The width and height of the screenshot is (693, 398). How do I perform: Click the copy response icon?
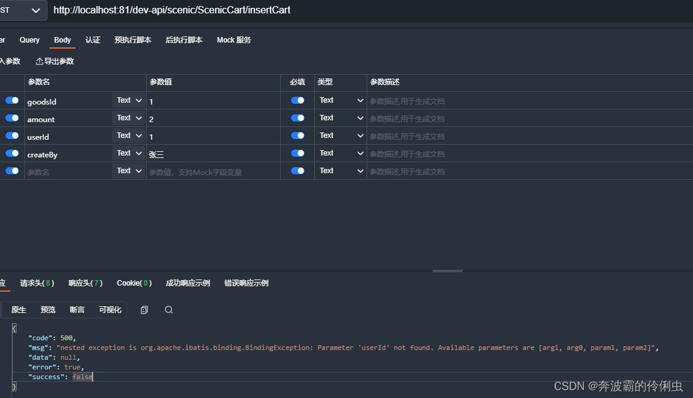pyautogui.click(x=144, y=310)
